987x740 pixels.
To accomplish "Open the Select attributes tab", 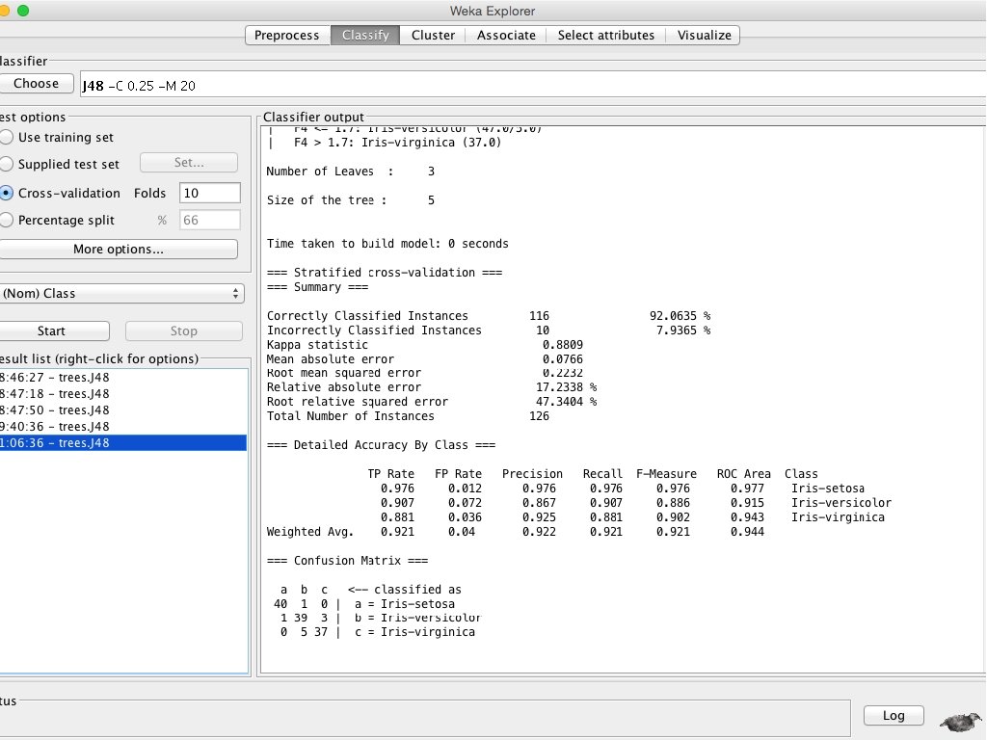I will click(x=605, y=36).
